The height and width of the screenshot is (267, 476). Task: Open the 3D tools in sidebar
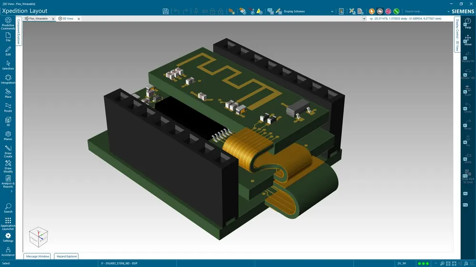pyautogui.click(x=8, y=122)
